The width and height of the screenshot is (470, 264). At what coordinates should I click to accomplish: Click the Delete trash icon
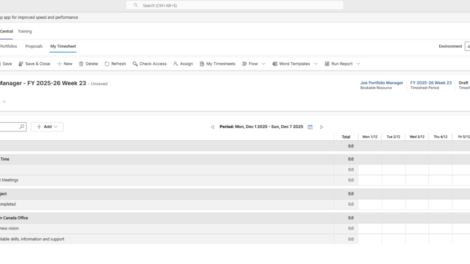(82, 64)
